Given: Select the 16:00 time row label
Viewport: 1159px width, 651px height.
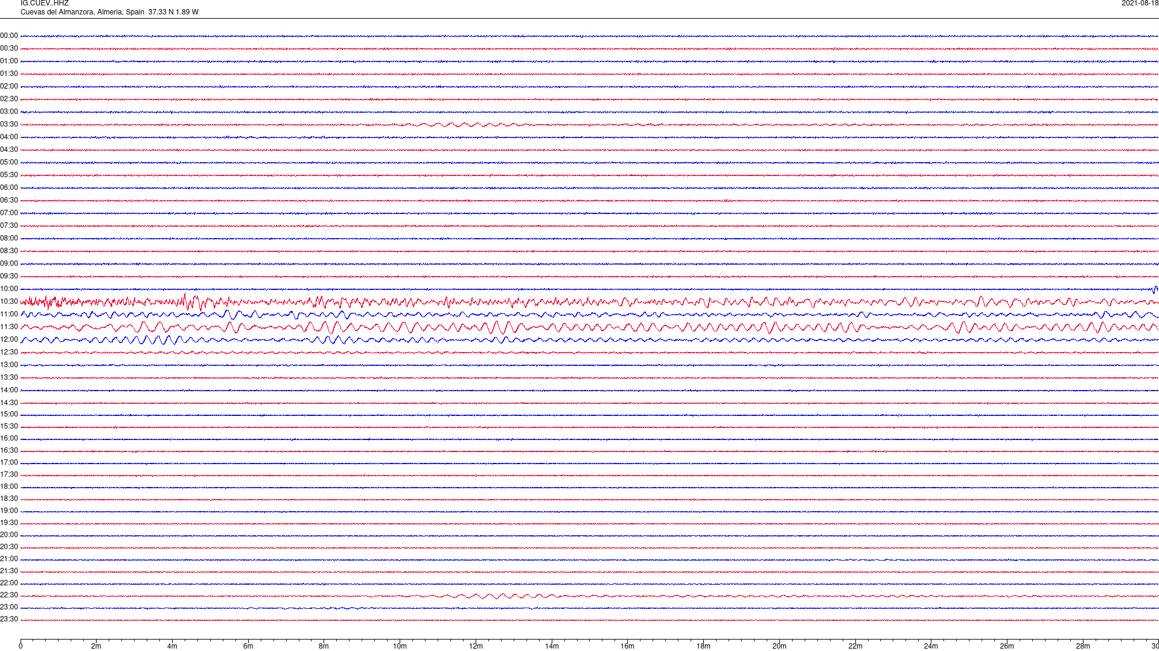Looking at the screenshot, I should pyautogui.click(x=9, y=438).
